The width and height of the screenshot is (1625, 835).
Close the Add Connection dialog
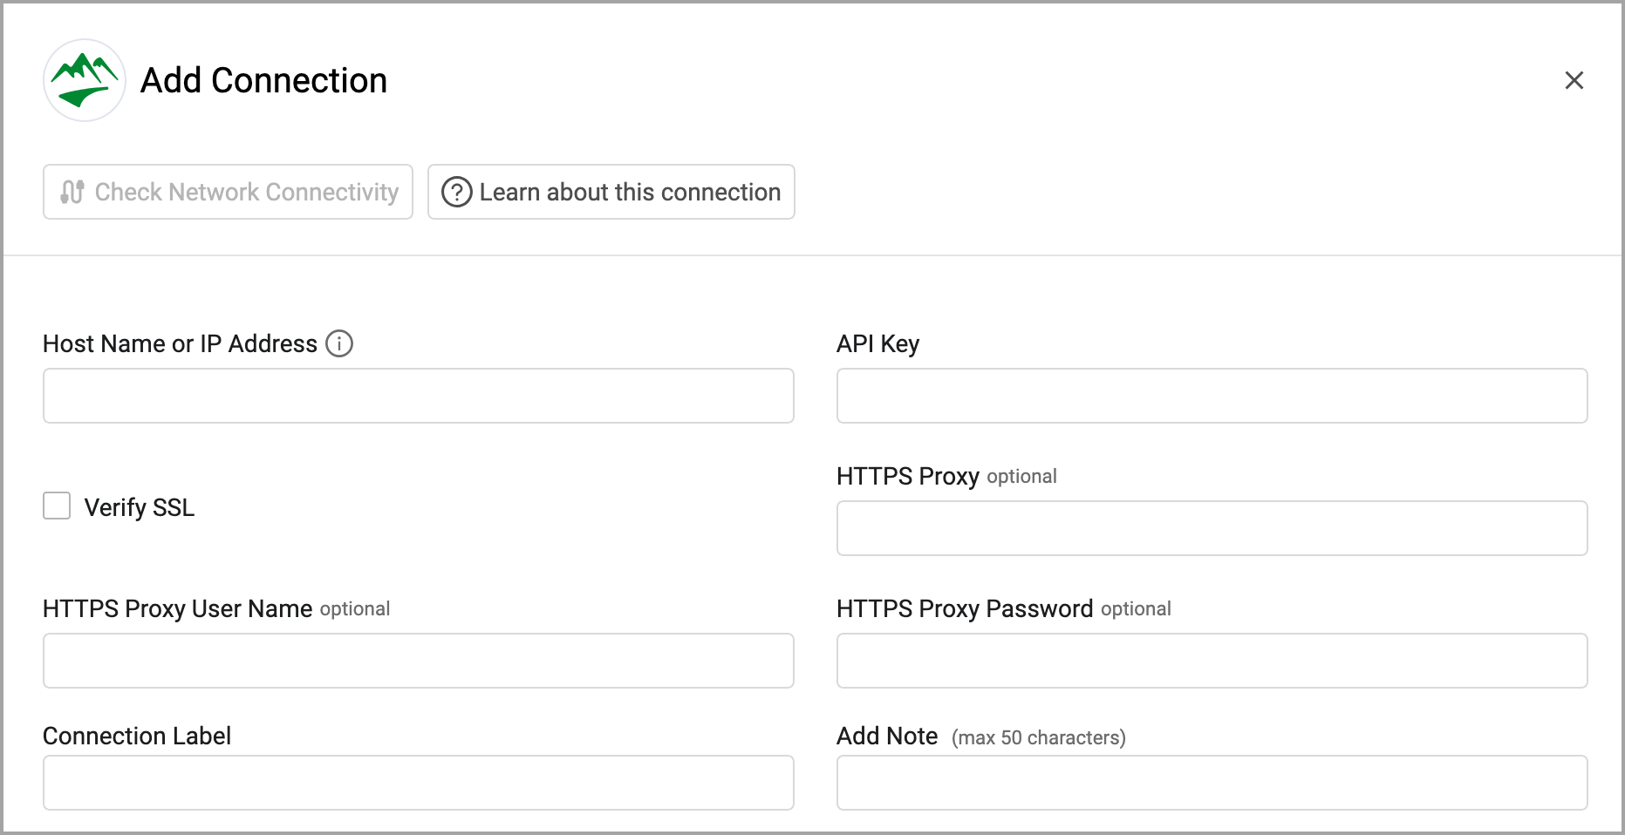(x=1574, y=80)
